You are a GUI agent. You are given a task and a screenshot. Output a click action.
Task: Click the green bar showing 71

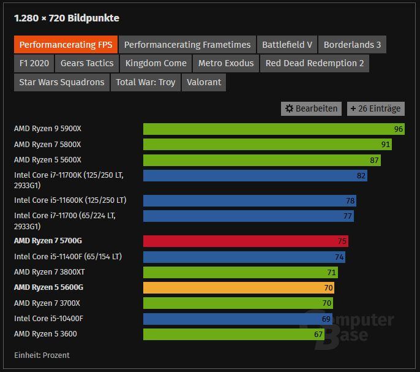[x=241, y=273]
